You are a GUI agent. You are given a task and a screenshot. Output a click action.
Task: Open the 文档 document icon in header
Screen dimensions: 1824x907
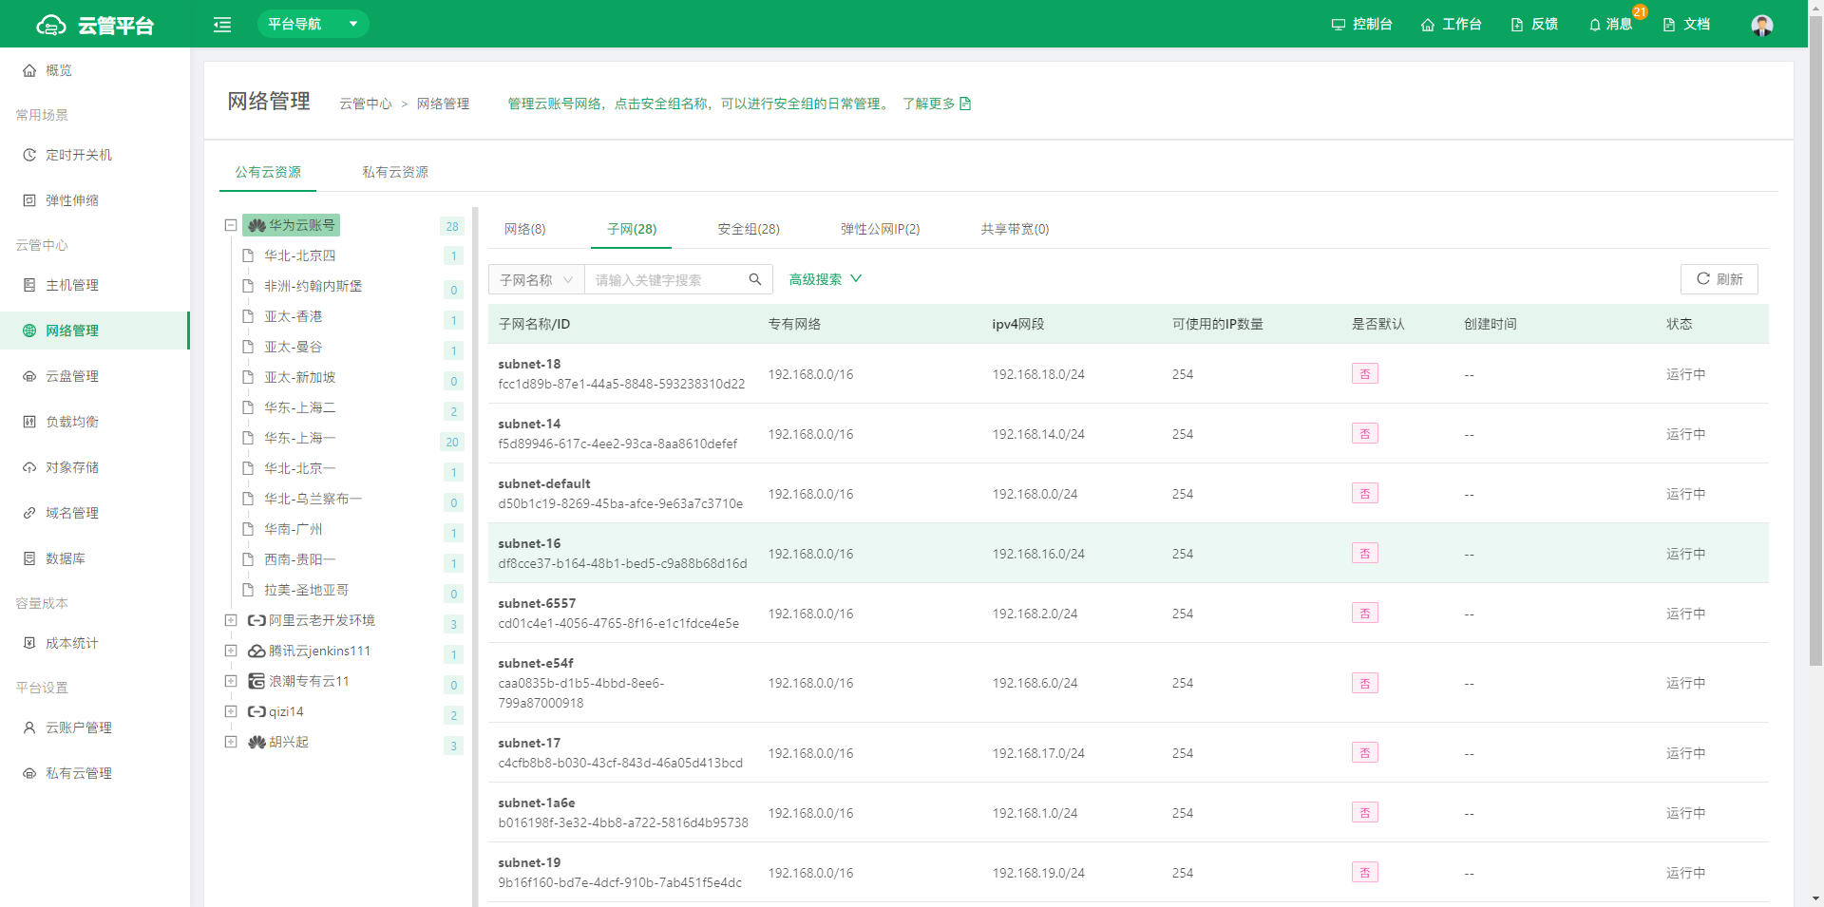(x=1669, y=25)
